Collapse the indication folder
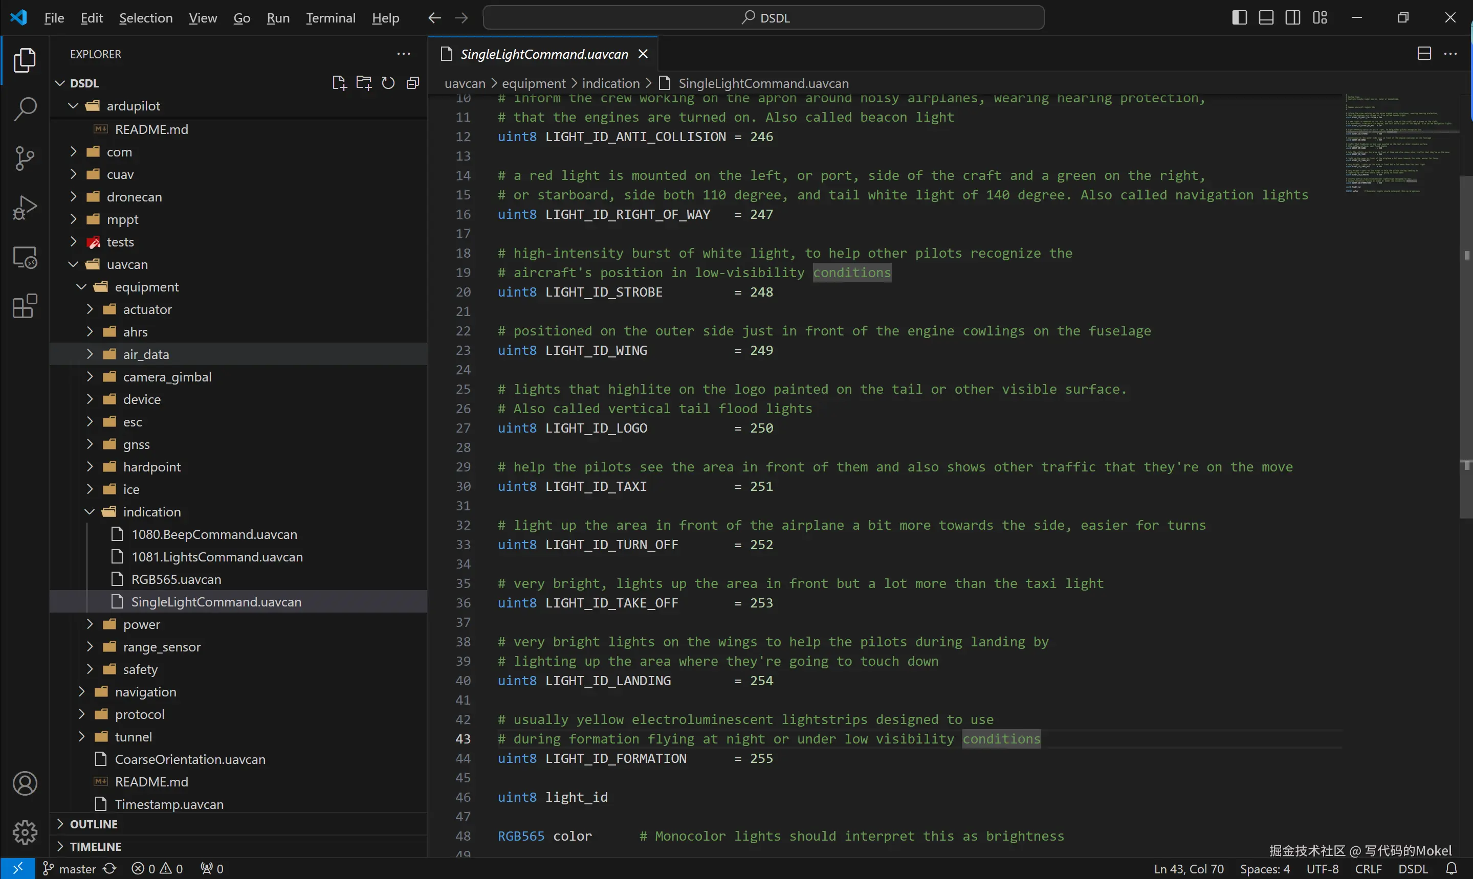The width and height of the screenshot is (1473, 879). 151,512
